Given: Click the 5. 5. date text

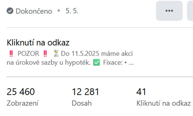Looking at the screenshot, I should [72, 11].
